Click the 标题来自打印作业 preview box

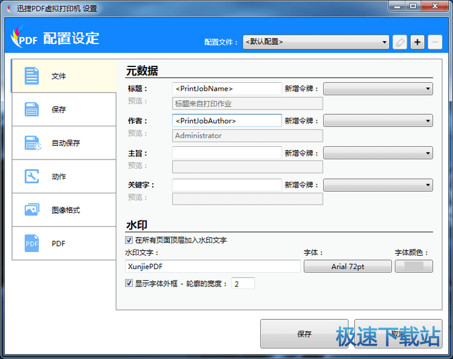point(247,103)
